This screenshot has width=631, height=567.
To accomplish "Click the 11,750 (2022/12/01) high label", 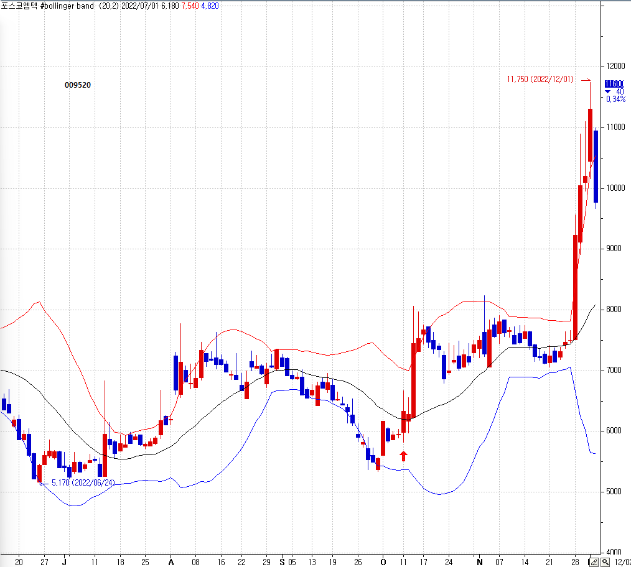I will (x=540, y=79).
